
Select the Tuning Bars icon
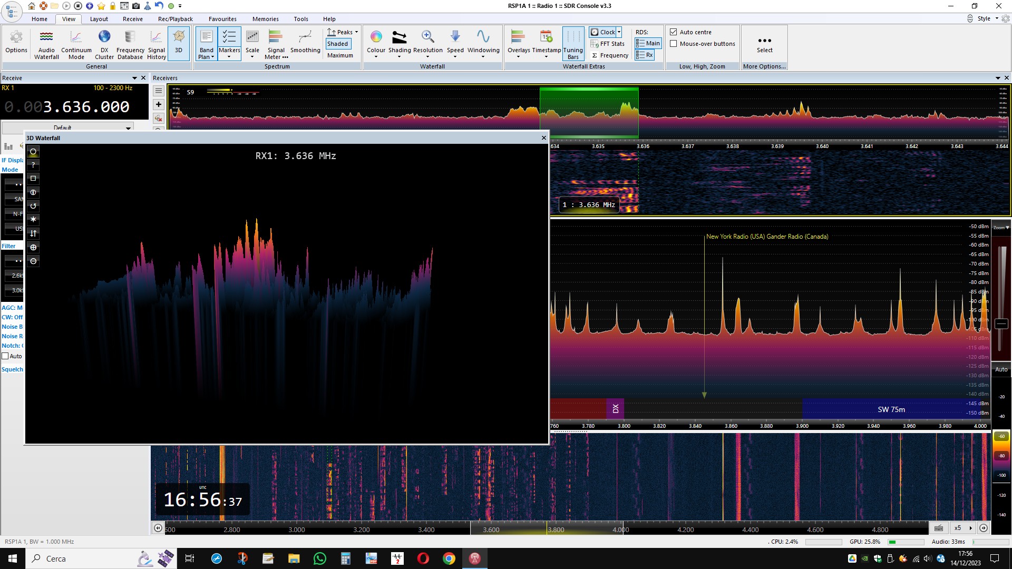pyautogui.click(x=573, y=37)
